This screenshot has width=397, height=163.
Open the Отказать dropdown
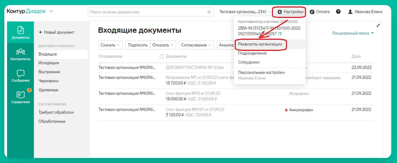click(163, 45)
